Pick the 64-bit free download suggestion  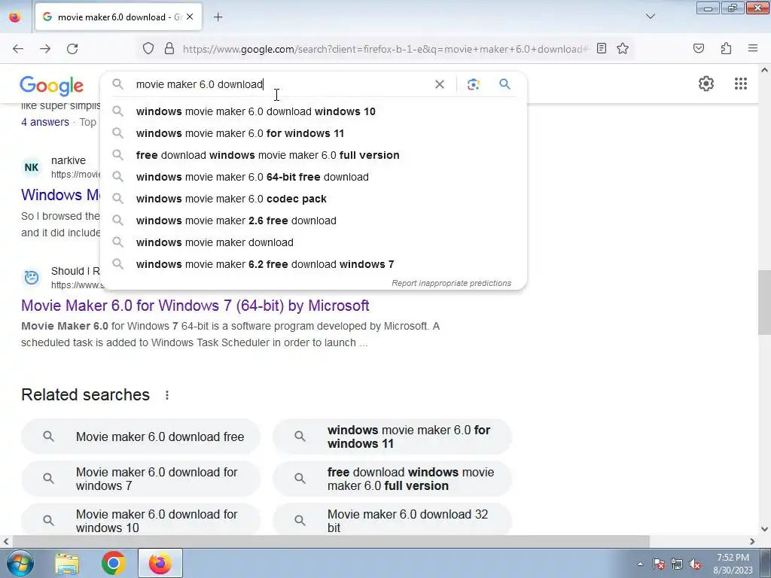coord(313,177)
